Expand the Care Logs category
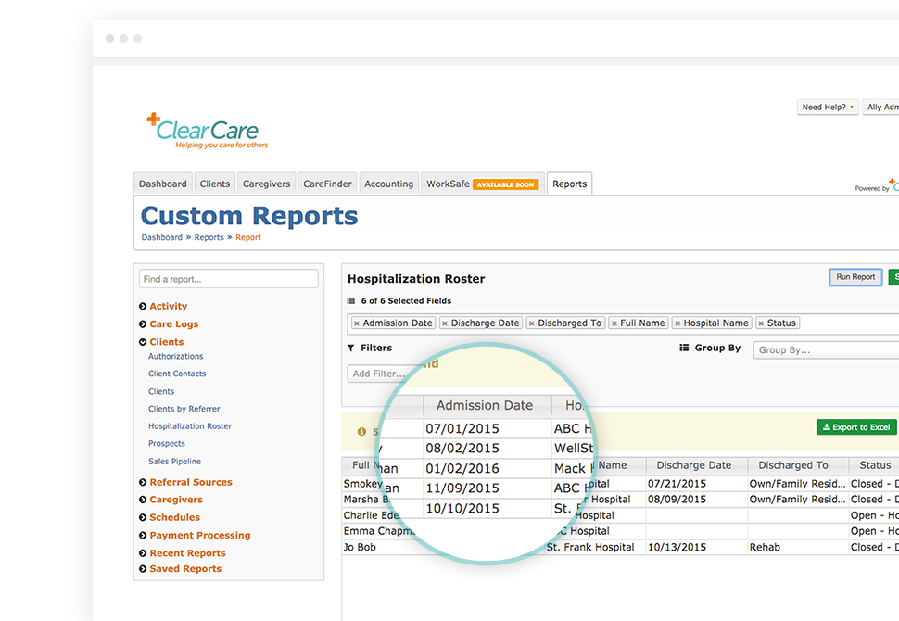This screenshot has height=621, width=899. pyautogui.click(x=143, y=324)
